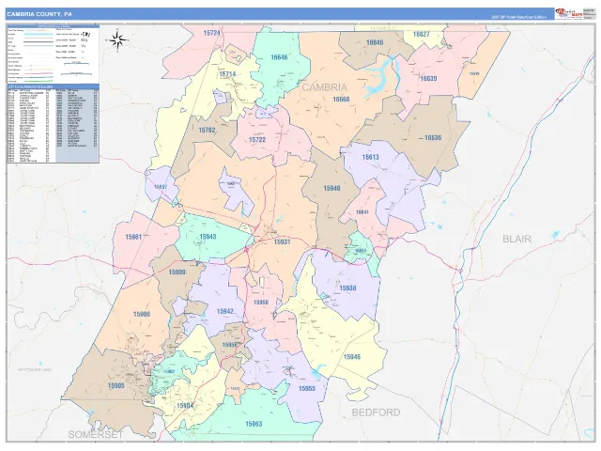Select ZIP code 15946 label

pos(352,357)
